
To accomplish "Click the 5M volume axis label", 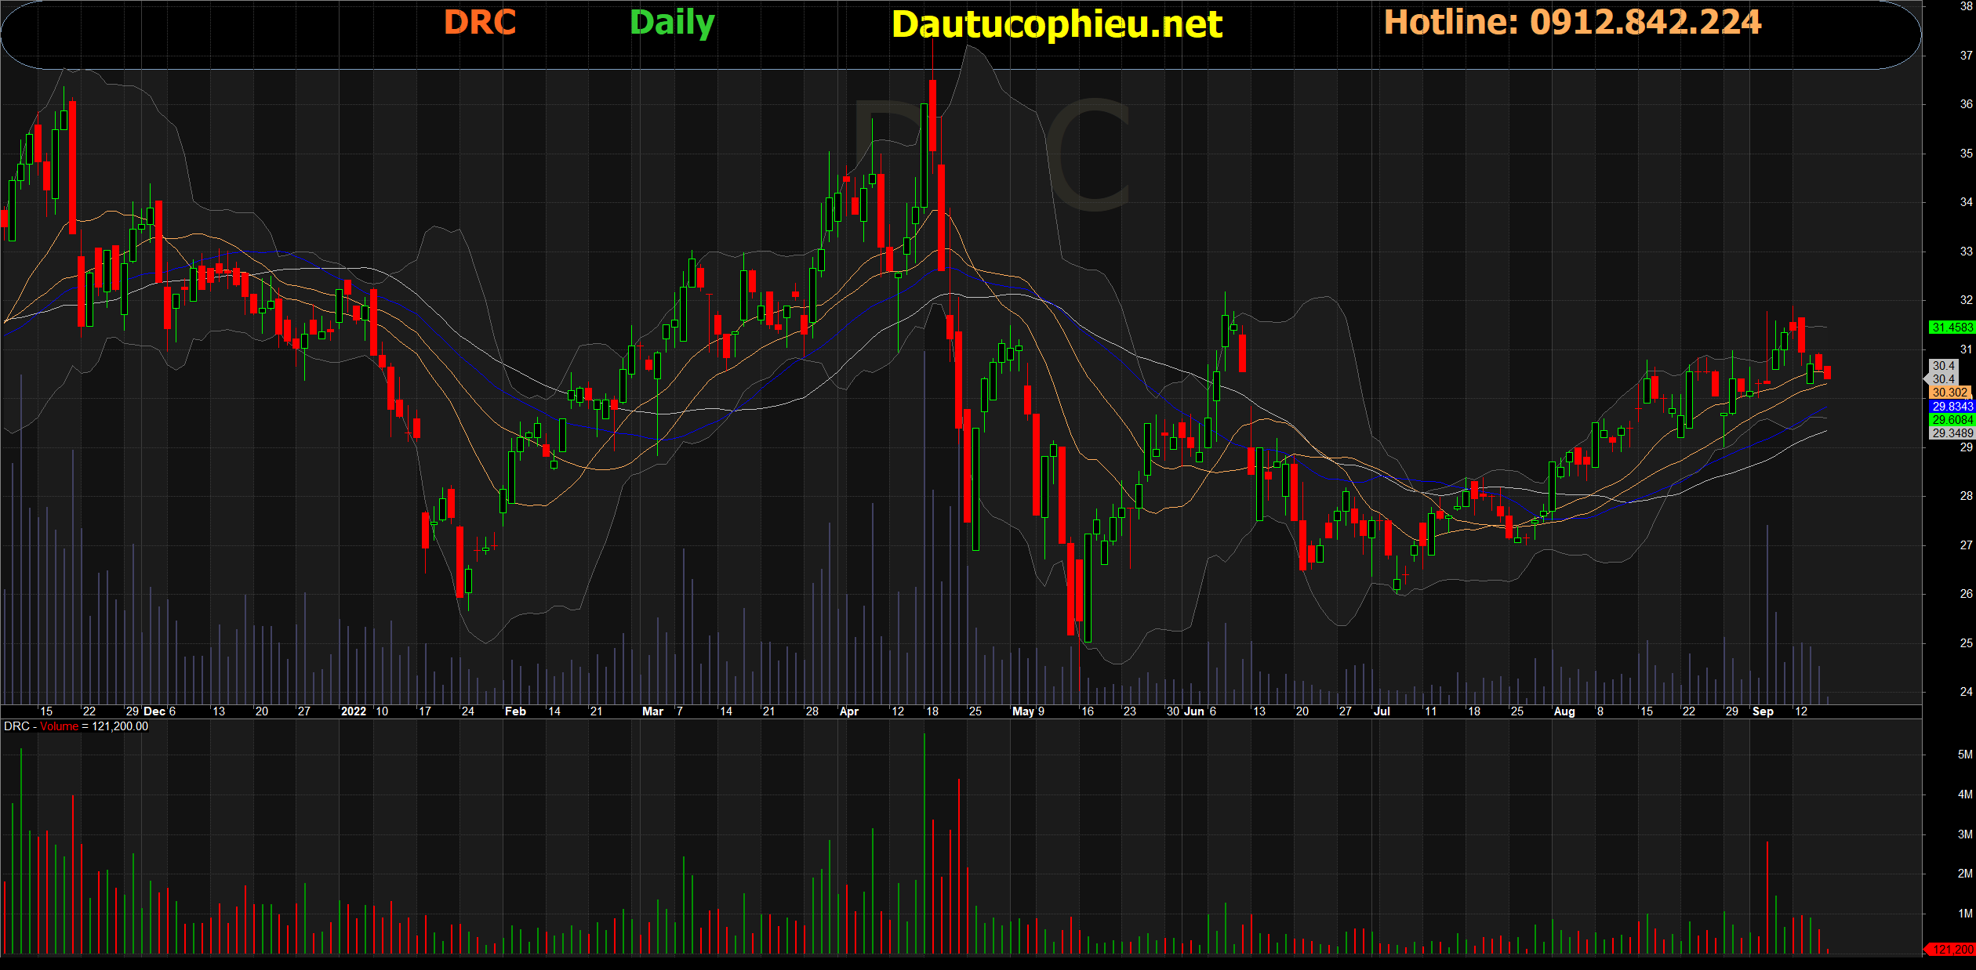I will click(1964, 755).
